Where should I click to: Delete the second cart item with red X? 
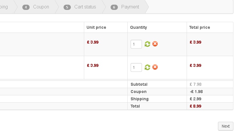point(155,67)
